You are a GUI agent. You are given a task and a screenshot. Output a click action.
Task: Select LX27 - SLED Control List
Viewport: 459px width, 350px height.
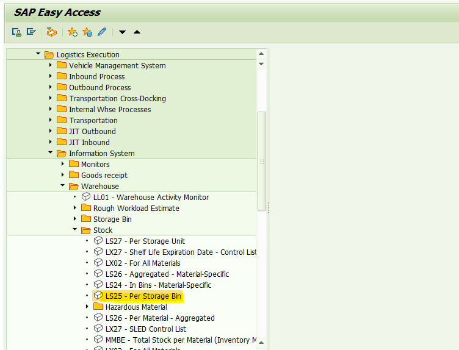click(x=146, y=329)
